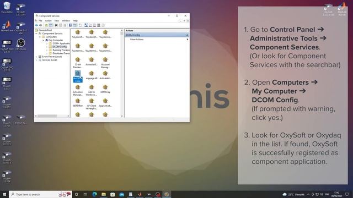Select the 'AERTACap' DCOM item
This screenshot has height=198, width=353.
[x=105, y=89]
